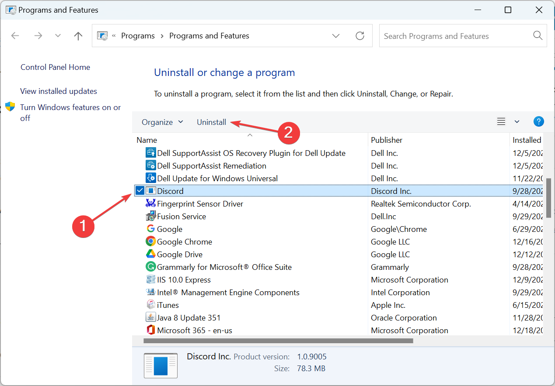Go forward using the forward arrow

pos(38,36)
